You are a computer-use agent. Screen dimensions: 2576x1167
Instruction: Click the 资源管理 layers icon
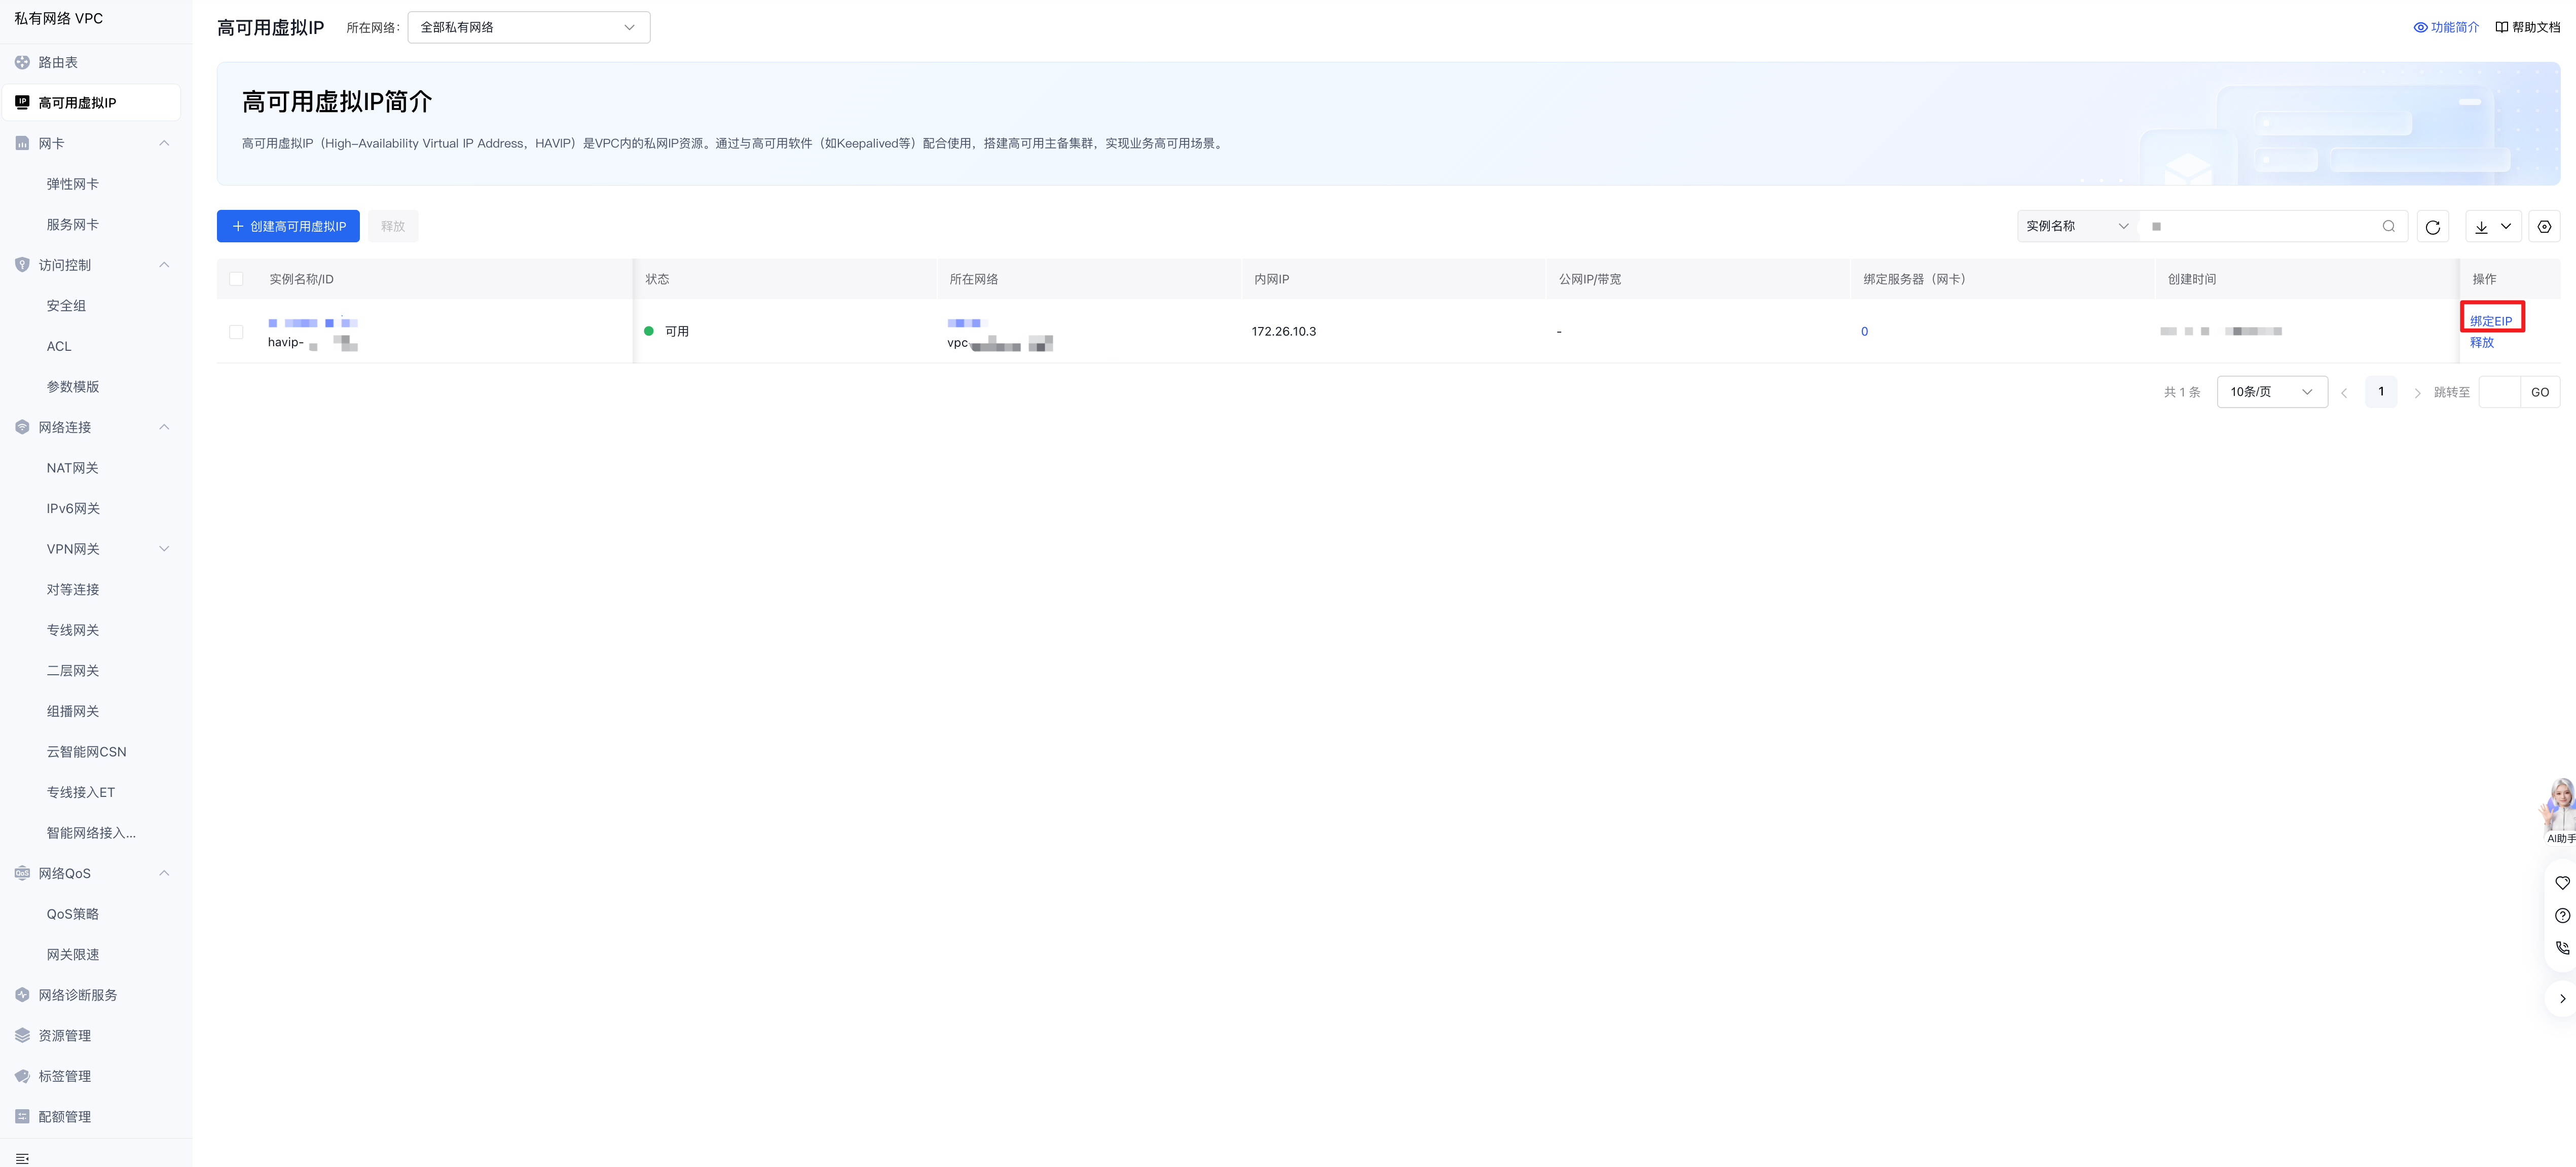[x=22, y=1035]
